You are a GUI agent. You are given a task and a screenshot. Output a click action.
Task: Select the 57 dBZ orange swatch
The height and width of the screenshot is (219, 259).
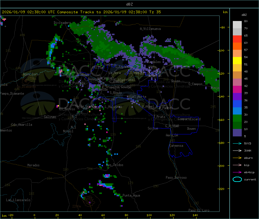click(237, 46)
